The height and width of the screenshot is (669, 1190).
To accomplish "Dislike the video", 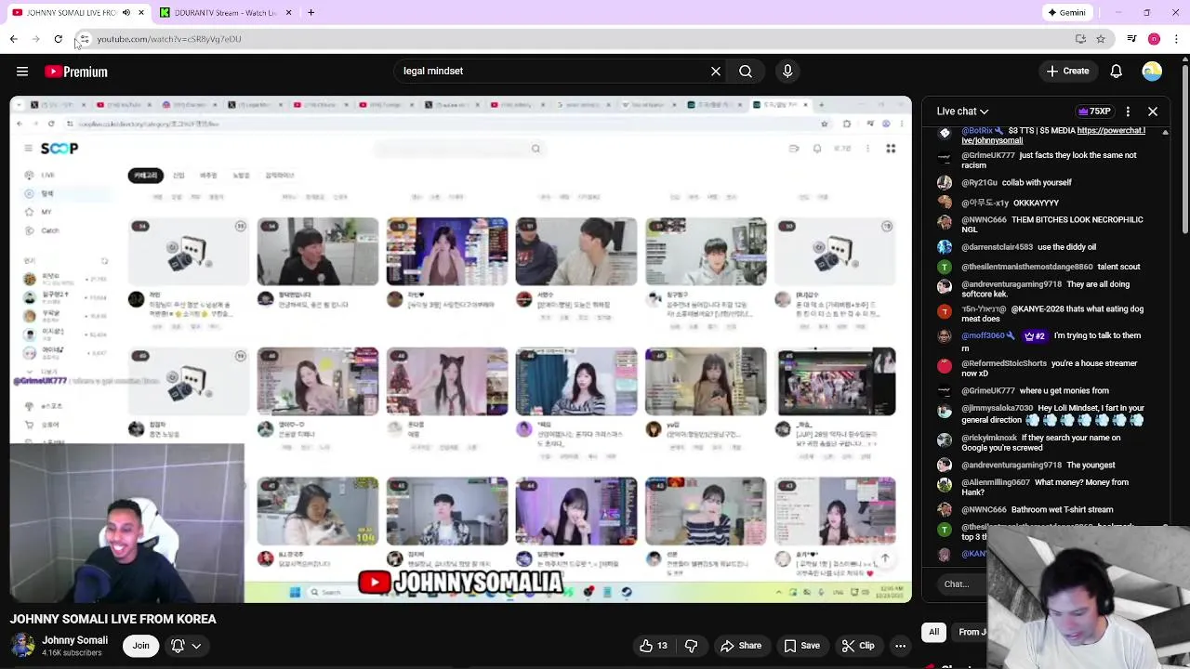I will 692,646.
